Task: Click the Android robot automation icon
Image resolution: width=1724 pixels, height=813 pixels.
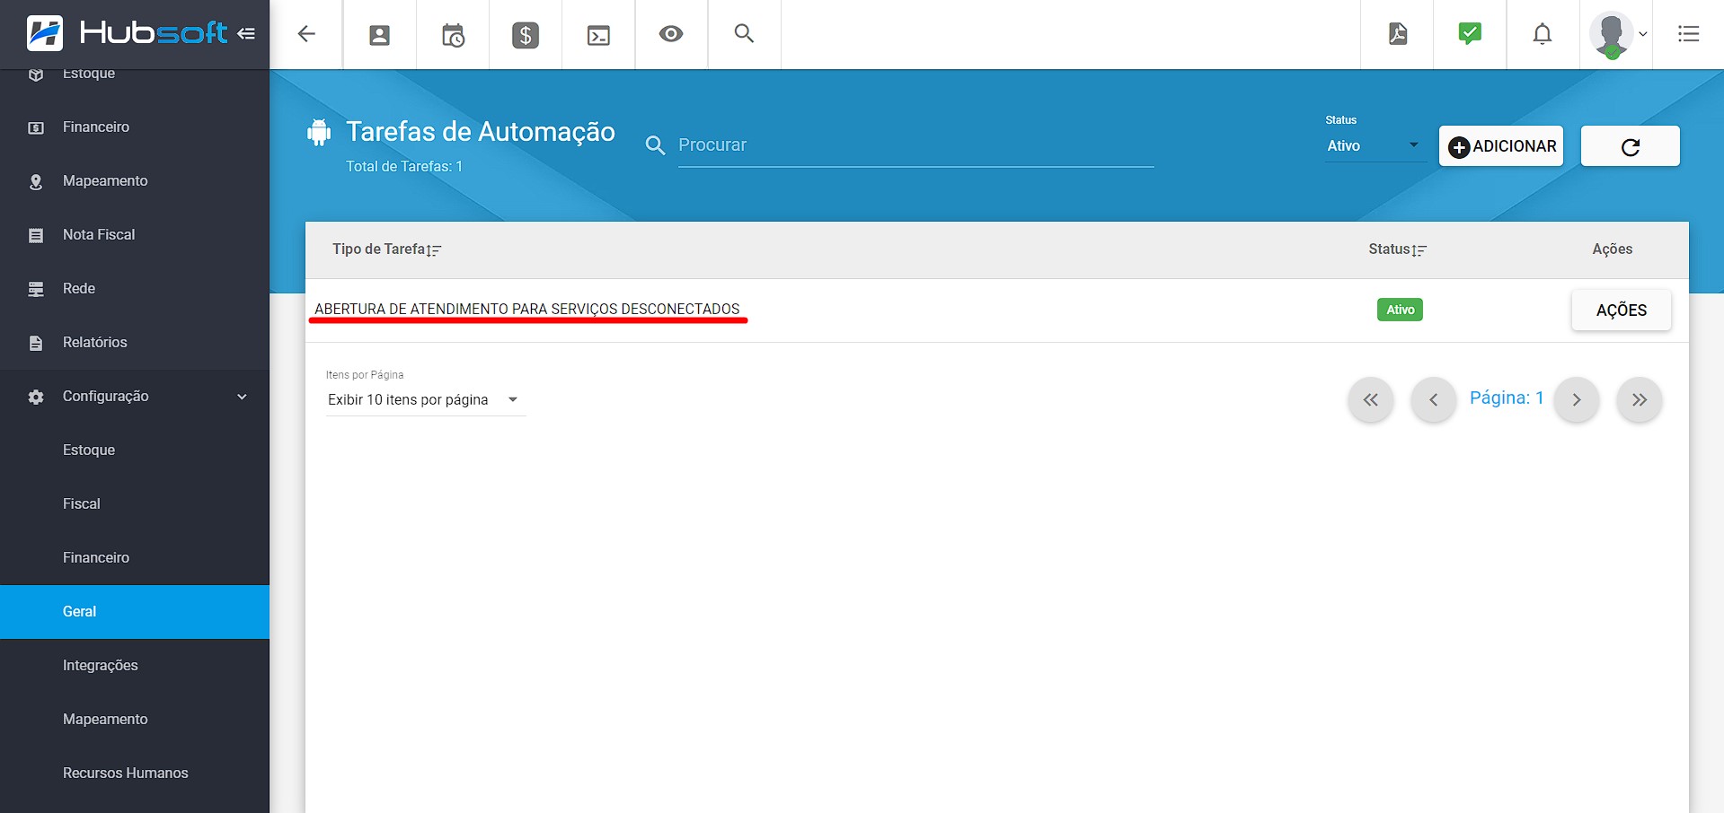Action: pos(319,133)
